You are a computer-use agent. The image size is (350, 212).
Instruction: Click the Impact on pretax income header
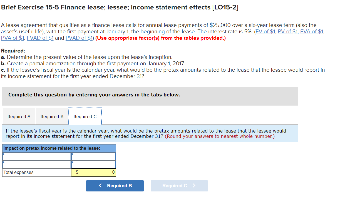pos(39,148)
